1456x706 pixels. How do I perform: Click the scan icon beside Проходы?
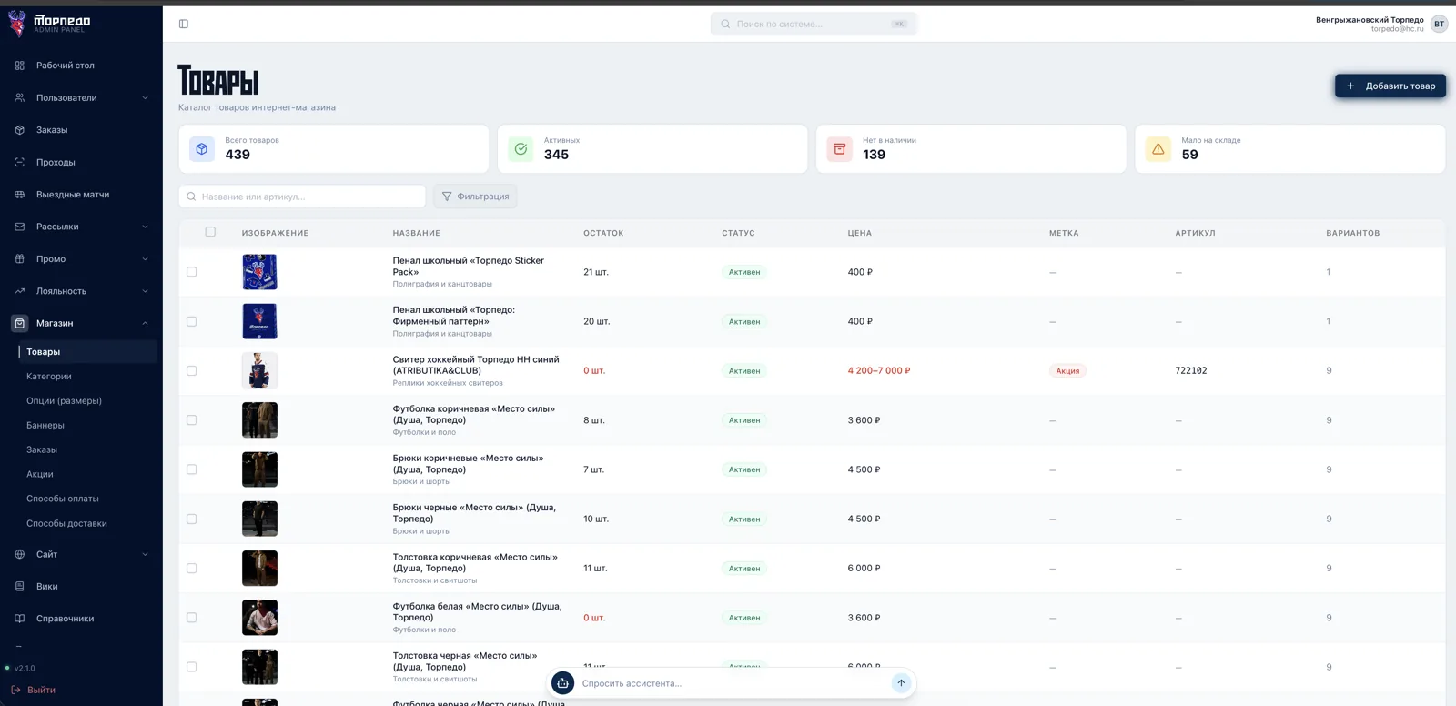[20, 162]
